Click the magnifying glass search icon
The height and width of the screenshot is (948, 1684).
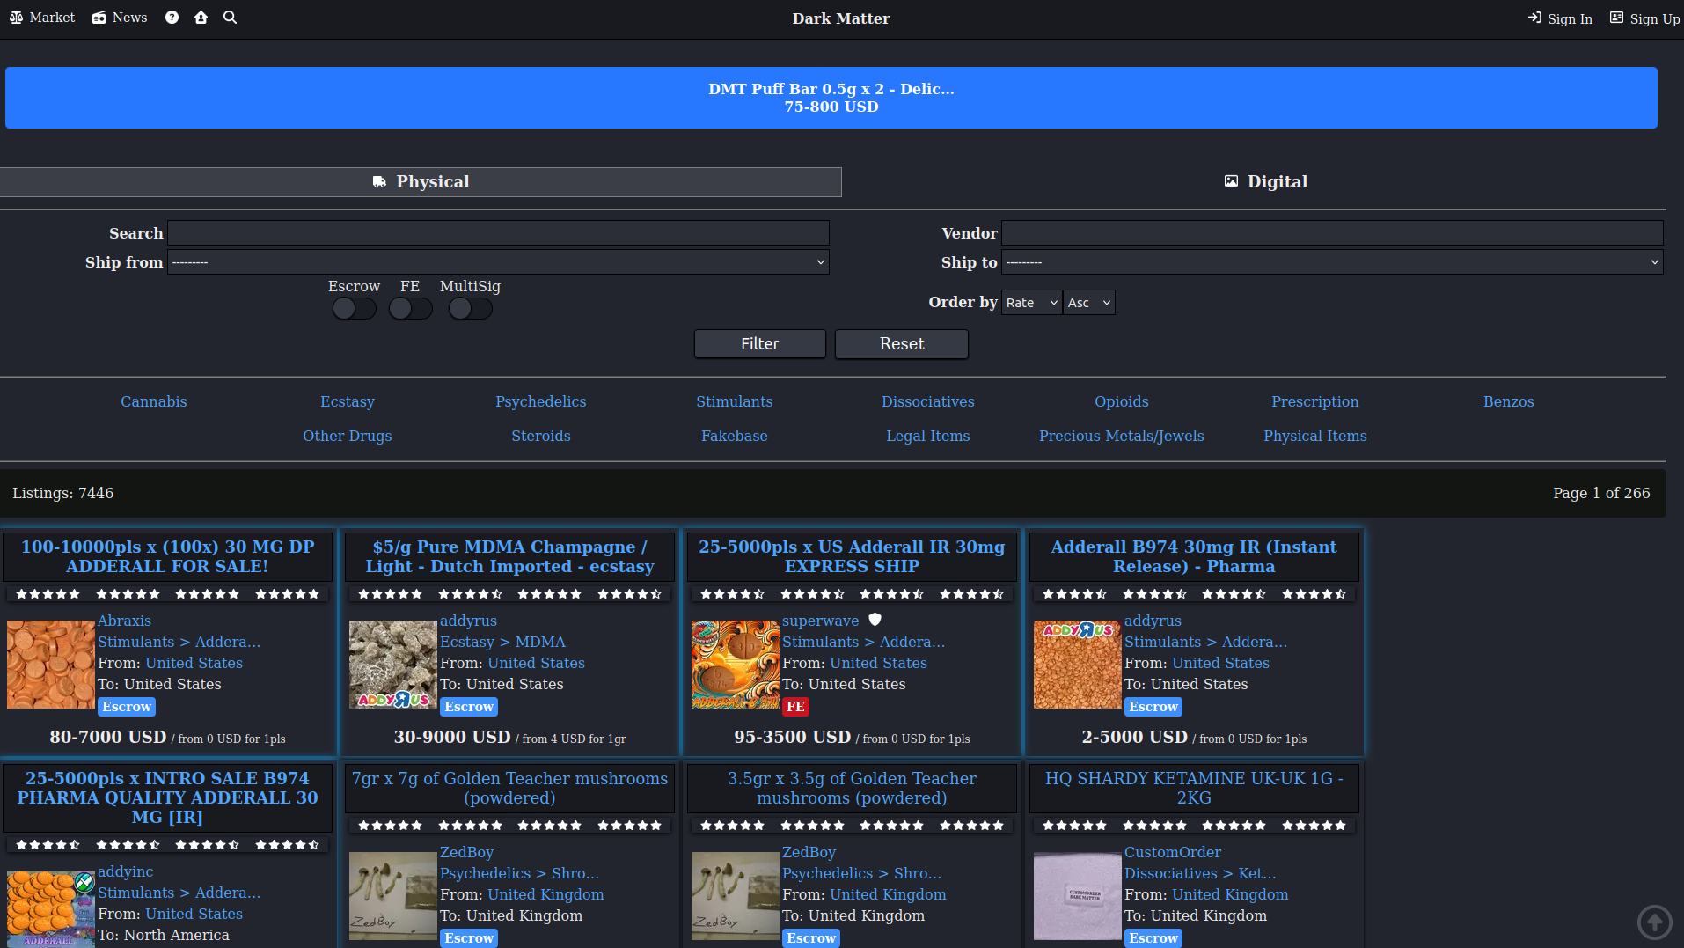click(230, 18)
